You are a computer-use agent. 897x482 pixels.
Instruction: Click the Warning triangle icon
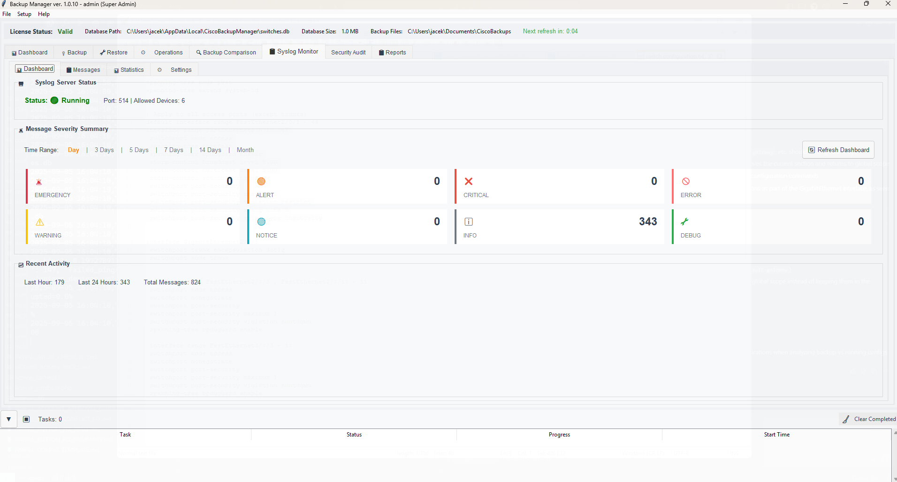(40, 222)
